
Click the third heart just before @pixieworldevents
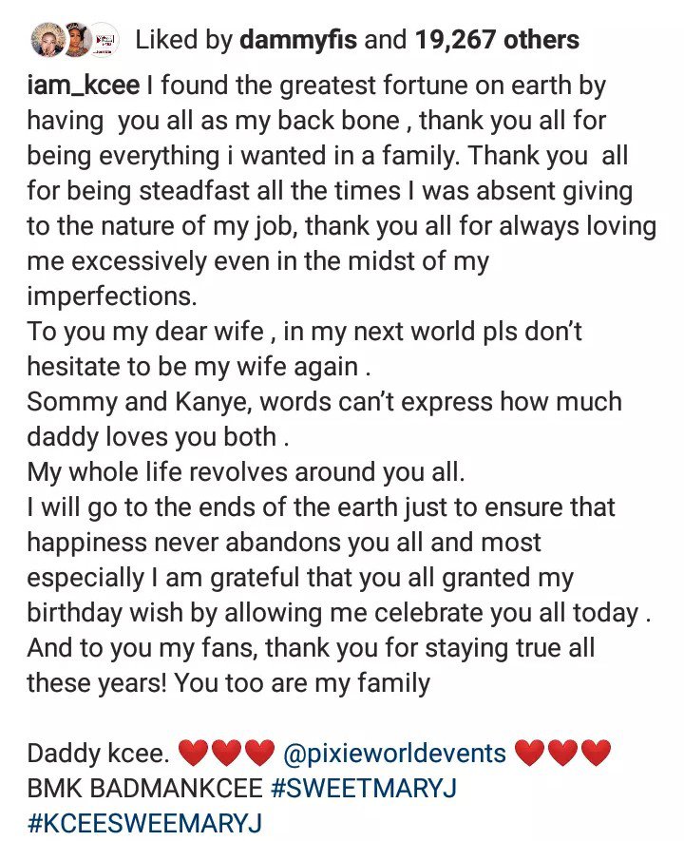click(259, 753)
